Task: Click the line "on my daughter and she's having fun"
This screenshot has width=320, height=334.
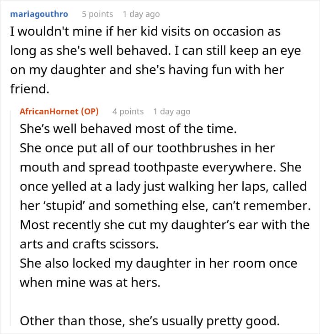Action: (x=147, y=70)
